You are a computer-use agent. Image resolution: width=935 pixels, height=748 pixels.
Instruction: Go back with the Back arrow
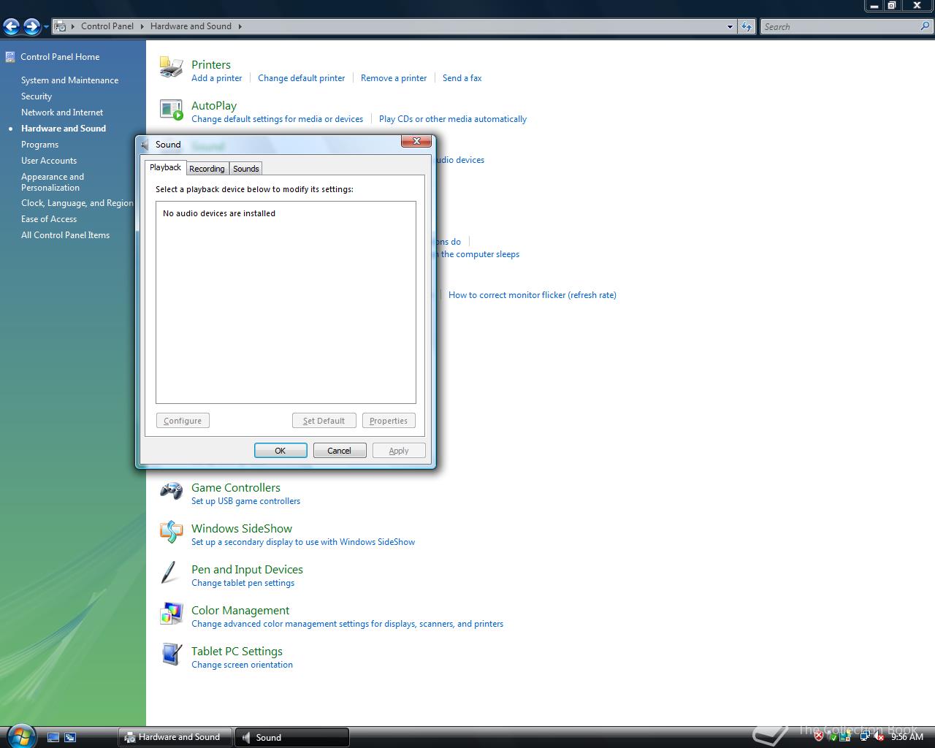pyautogui.click(x=11, y=27)
